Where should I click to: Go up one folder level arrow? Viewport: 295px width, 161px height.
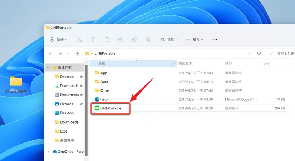tap(77, 54)
